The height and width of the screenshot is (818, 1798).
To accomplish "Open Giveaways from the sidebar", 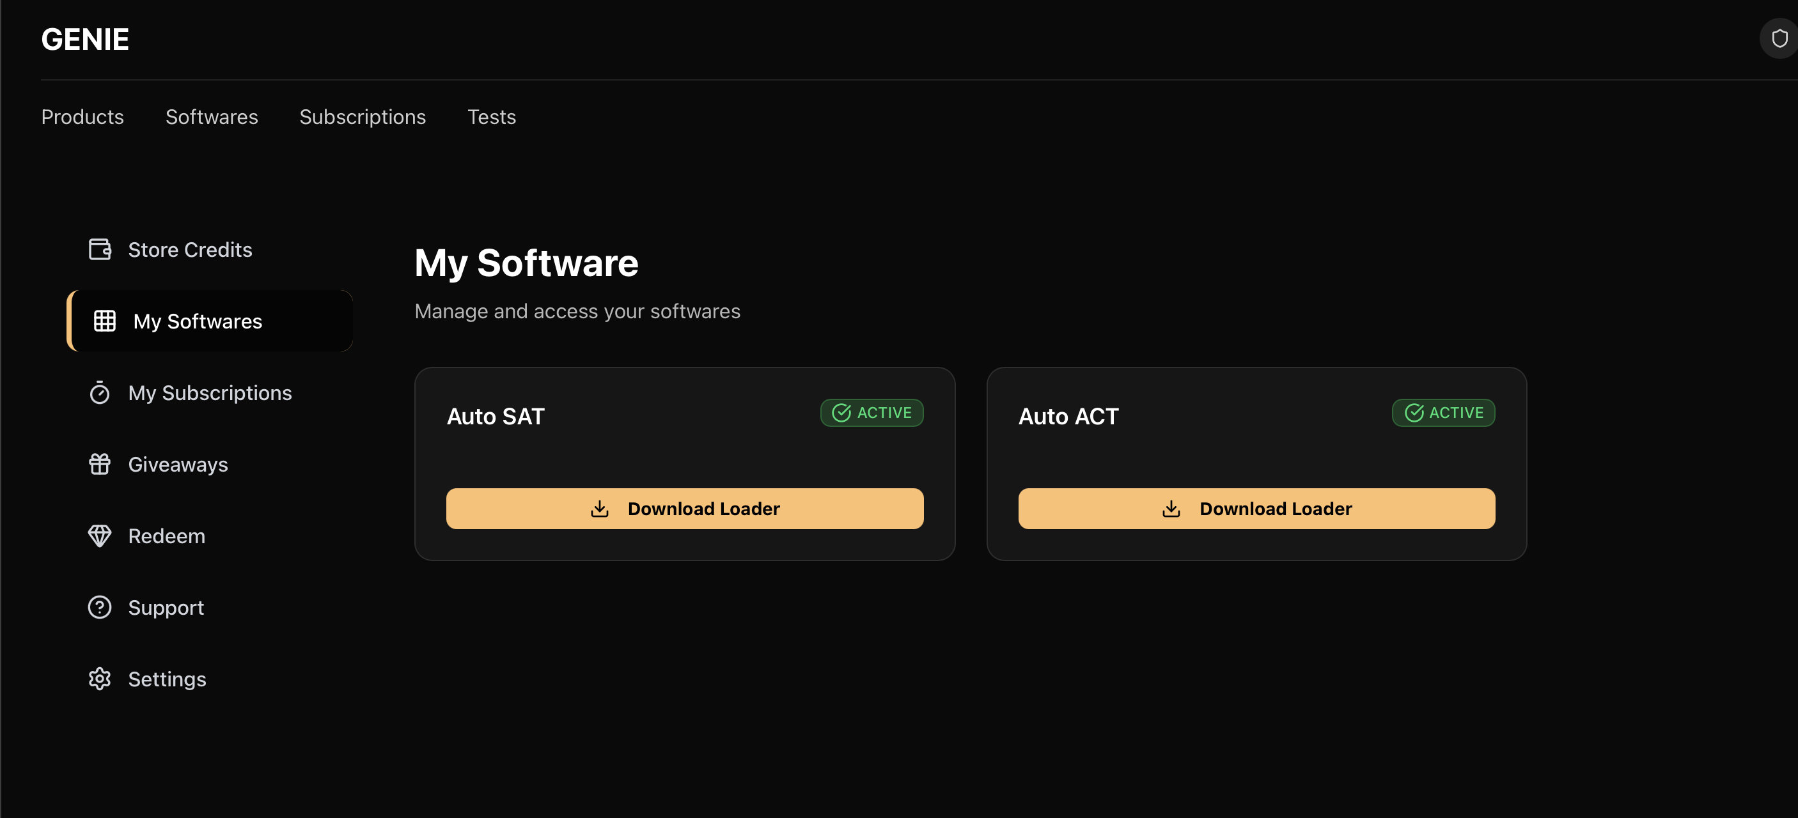I will [x=178, y=465].
